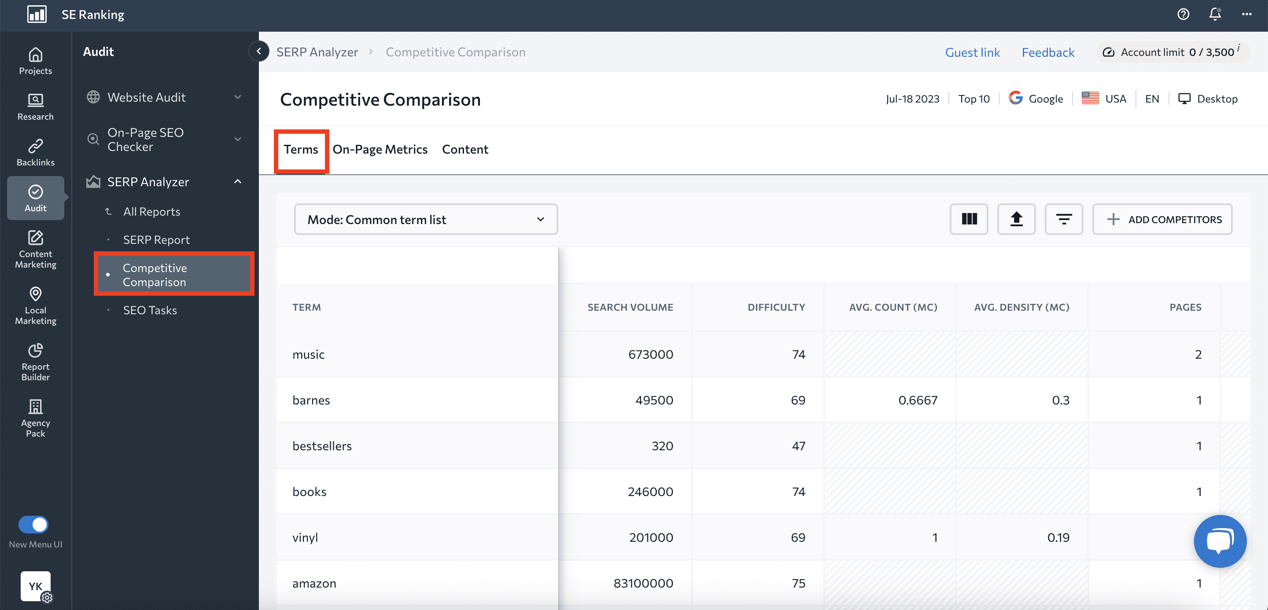Open the Guest link
Viewport: 1268px width, 610px height.
point(972,51)
